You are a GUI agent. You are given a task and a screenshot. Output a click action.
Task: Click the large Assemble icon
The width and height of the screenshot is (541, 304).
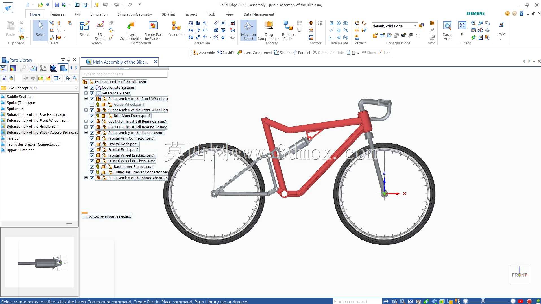coord(176,29)
